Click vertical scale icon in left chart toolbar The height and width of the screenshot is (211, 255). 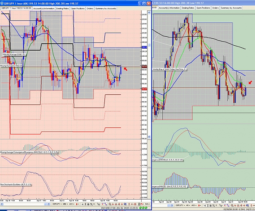pos(85,204)
